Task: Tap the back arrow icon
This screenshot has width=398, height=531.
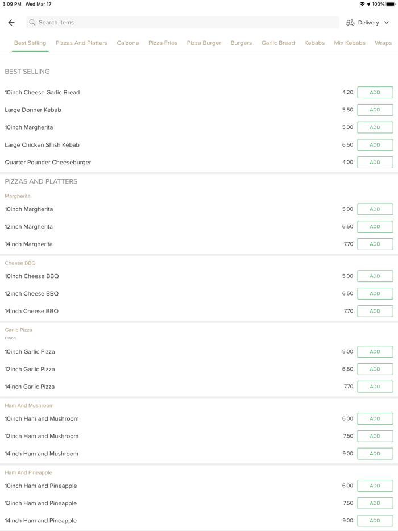Action: [x=11, y=23]
